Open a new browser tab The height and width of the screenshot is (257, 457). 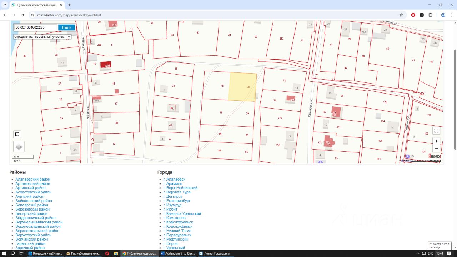(69, 5)
